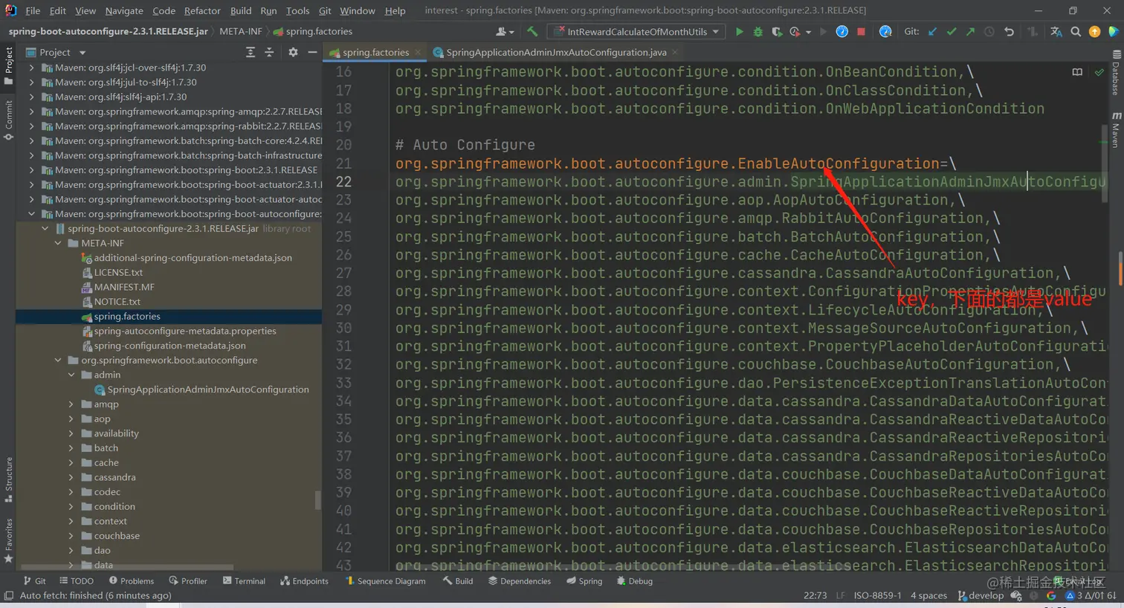This screenshot has width=1124, height=608.
Task: Hide the Project tool window
Action: [x=312, y=52]
